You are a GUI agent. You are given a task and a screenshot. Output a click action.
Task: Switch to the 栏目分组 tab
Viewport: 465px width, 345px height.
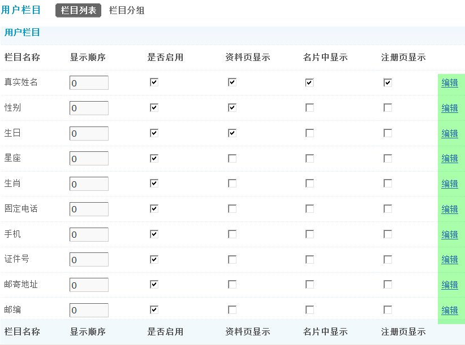pos(127,10)
